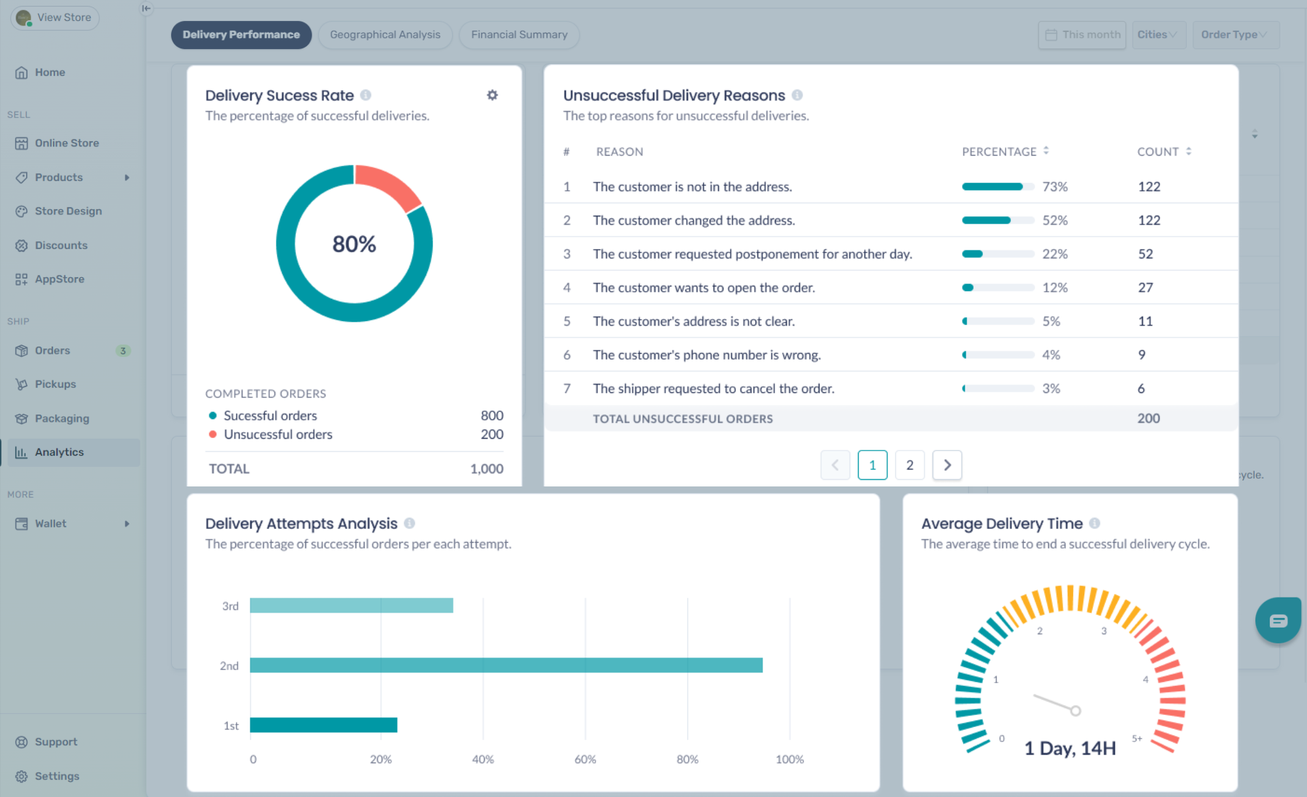Sort table by Count column

click(1189, 151)
